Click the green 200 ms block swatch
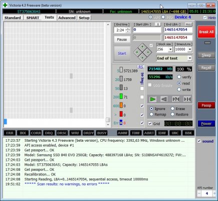 point(121,96)
